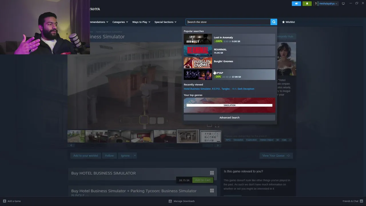Click the Ignore button
Screen dimensions: 366x206
[x=125, y=156]
